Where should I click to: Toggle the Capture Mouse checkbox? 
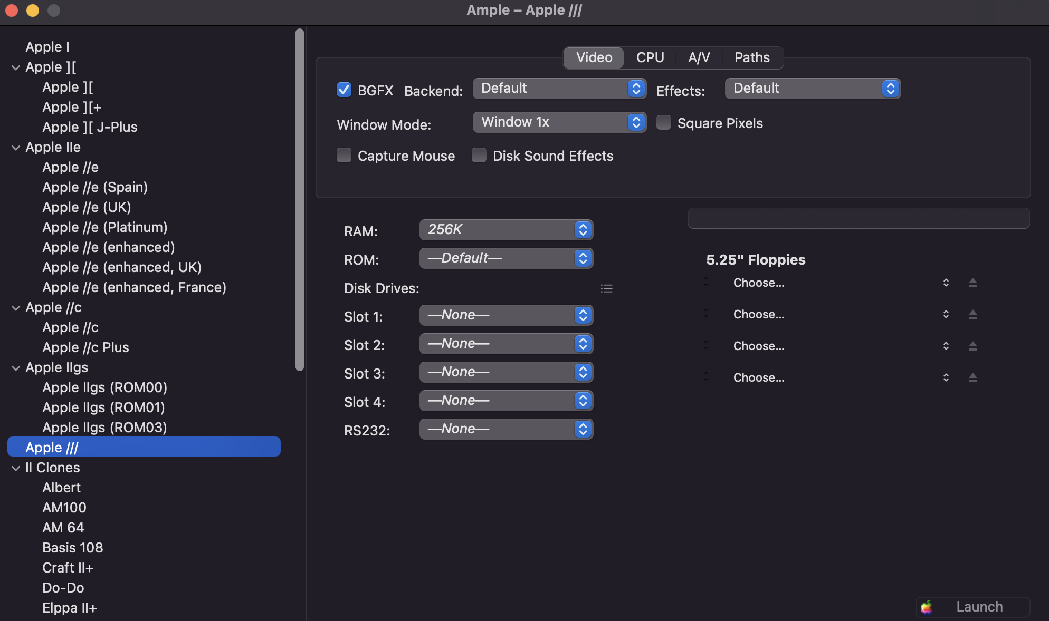click(x=344, y=156)
